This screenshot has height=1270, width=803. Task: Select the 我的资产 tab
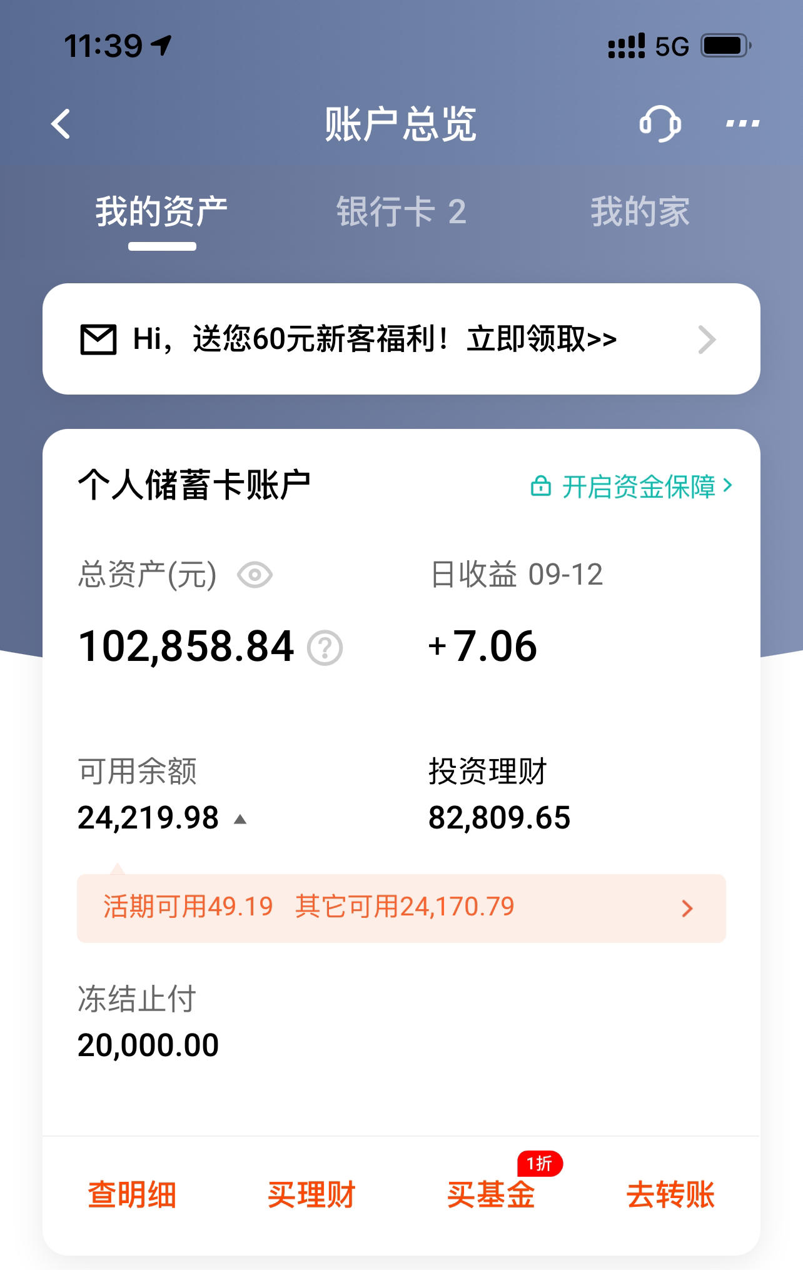point(161,211)
